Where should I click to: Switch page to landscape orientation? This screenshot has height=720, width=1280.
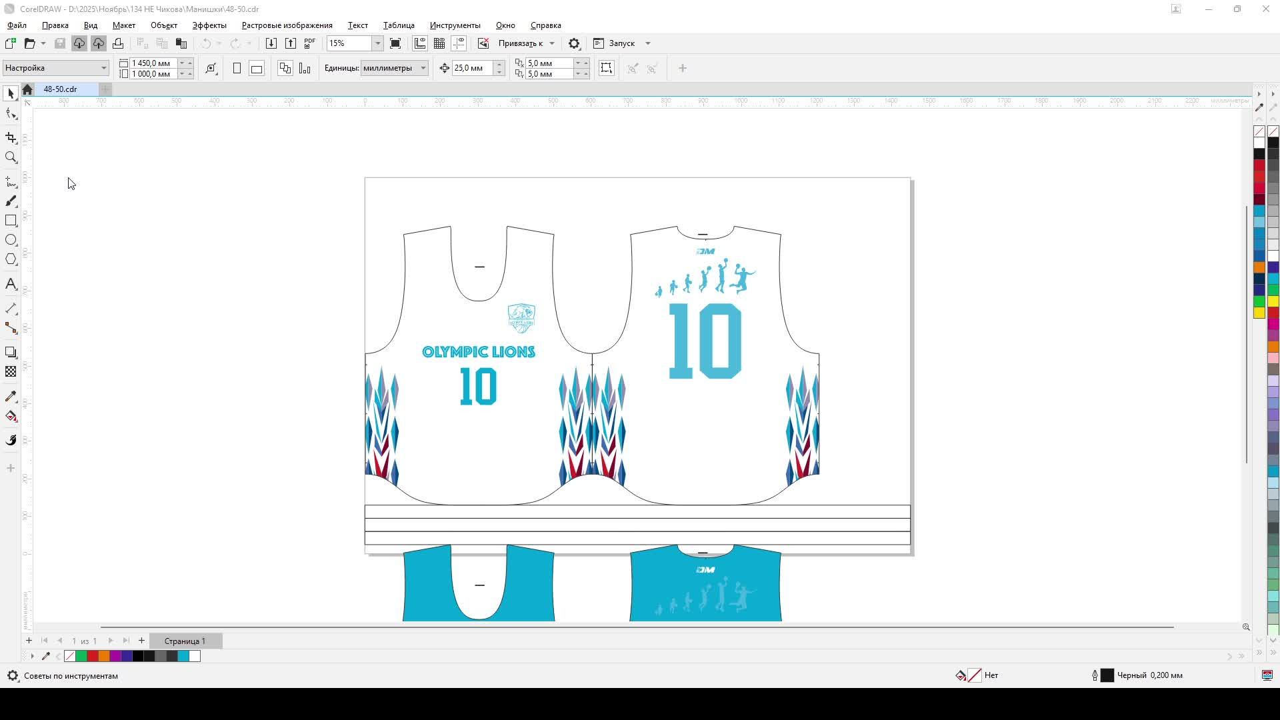[x=257, y=68]
